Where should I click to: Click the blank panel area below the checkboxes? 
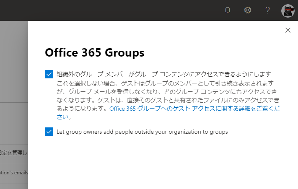click(x=163, y=163)
